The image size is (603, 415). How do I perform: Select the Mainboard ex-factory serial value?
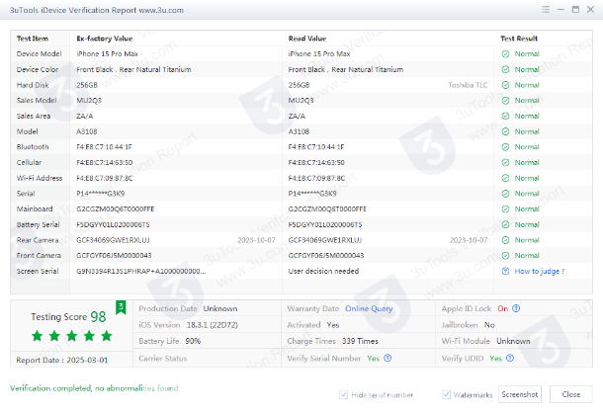[x=116, y=209]
